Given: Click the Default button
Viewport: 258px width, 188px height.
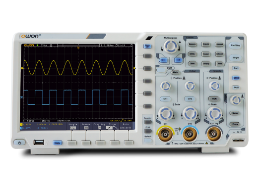Looking at the screenshot, I should [x=147, y=141].
